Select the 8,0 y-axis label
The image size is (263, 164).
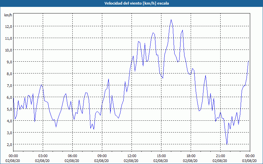[9, 73]
